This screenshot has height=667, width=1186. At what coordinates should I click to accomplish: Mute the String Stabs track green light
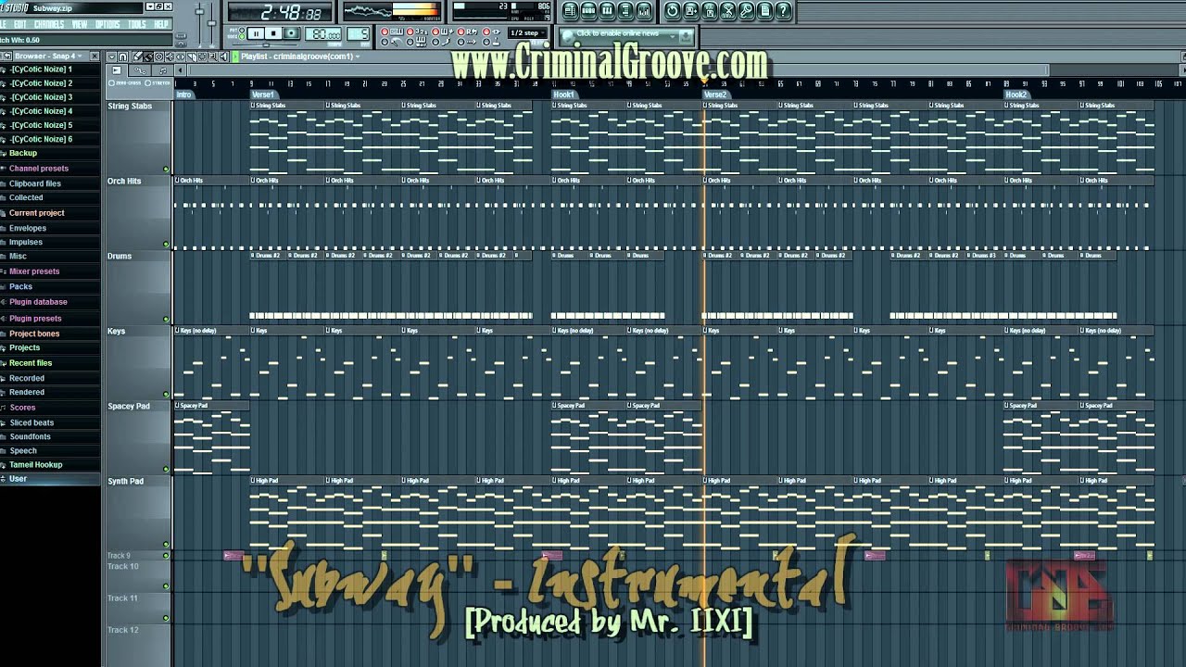(x=166, y=170)
